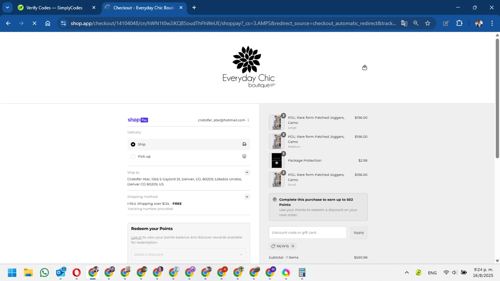This screenshot has height=281, width=500.
Task: Expand the Shipping method section
Action: tap(247, 197)
